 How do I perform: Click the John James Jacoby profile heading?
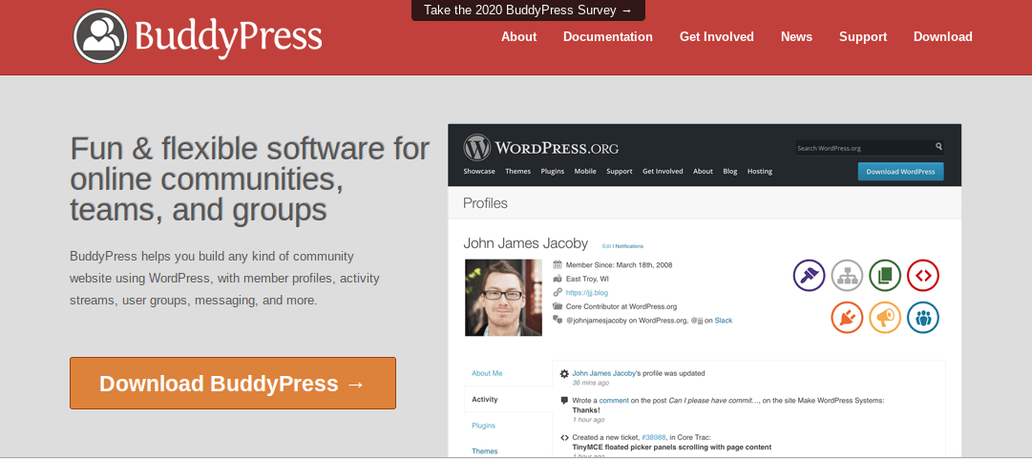[x=525, y=242]
